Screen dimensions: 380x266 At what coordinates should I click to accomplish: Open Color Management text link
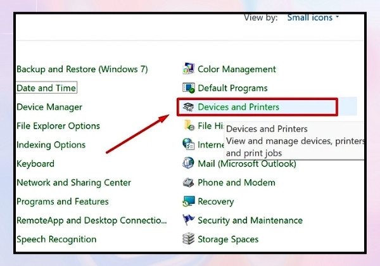[x=237, y=69]
